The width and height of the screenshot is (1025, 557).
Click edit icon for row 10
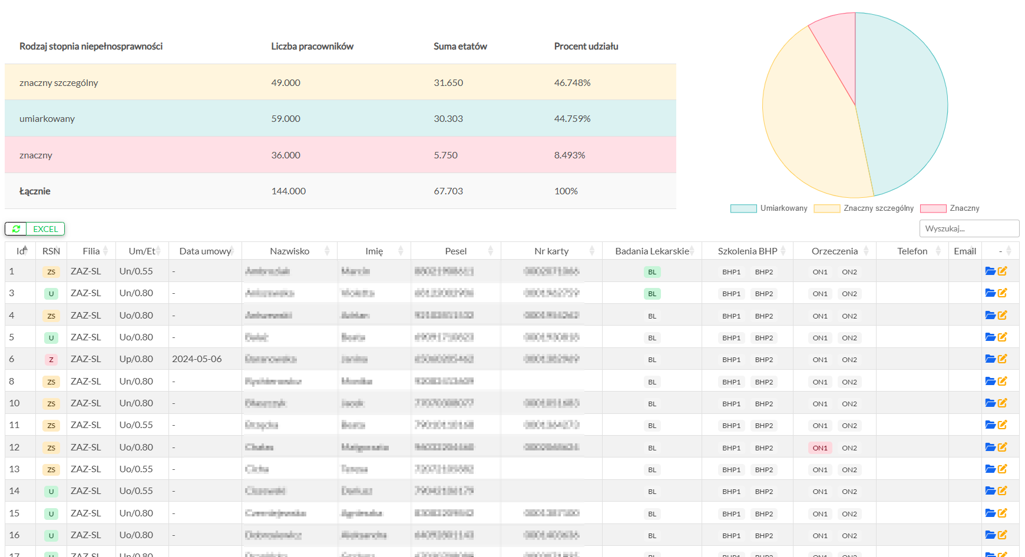click(x=1003, y=403)
